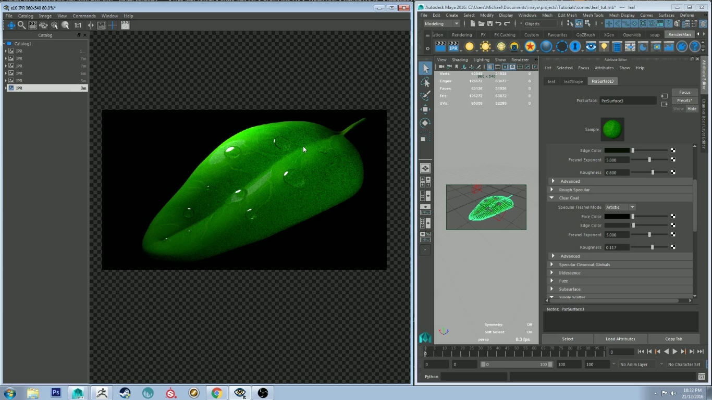Click the Presets* button
Screen dimensions: 712x400
684,101
